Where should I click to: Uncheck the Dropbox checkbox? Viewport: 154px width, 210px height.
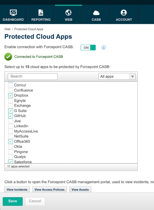coord(11,95)
